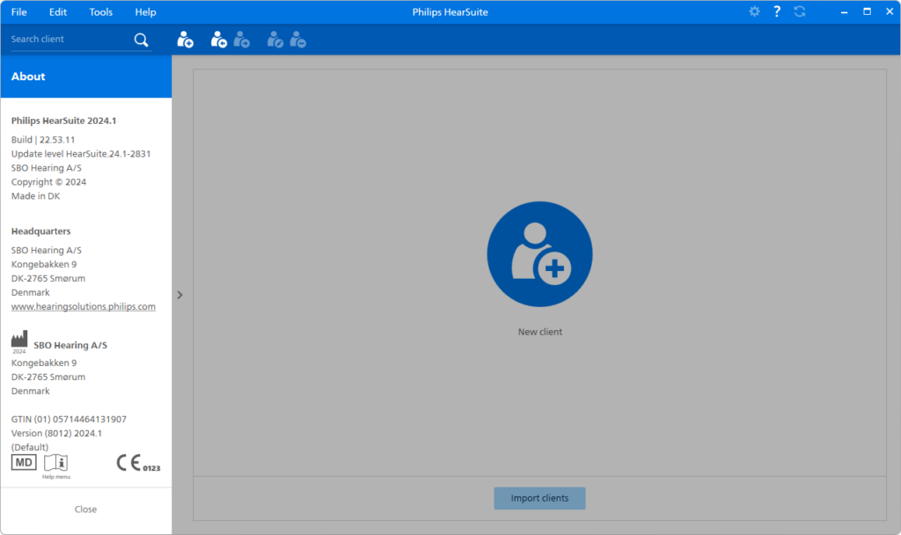Open the hearingsolutions.philips.com link
Screen dimensions: 901x535
point(83,306)
